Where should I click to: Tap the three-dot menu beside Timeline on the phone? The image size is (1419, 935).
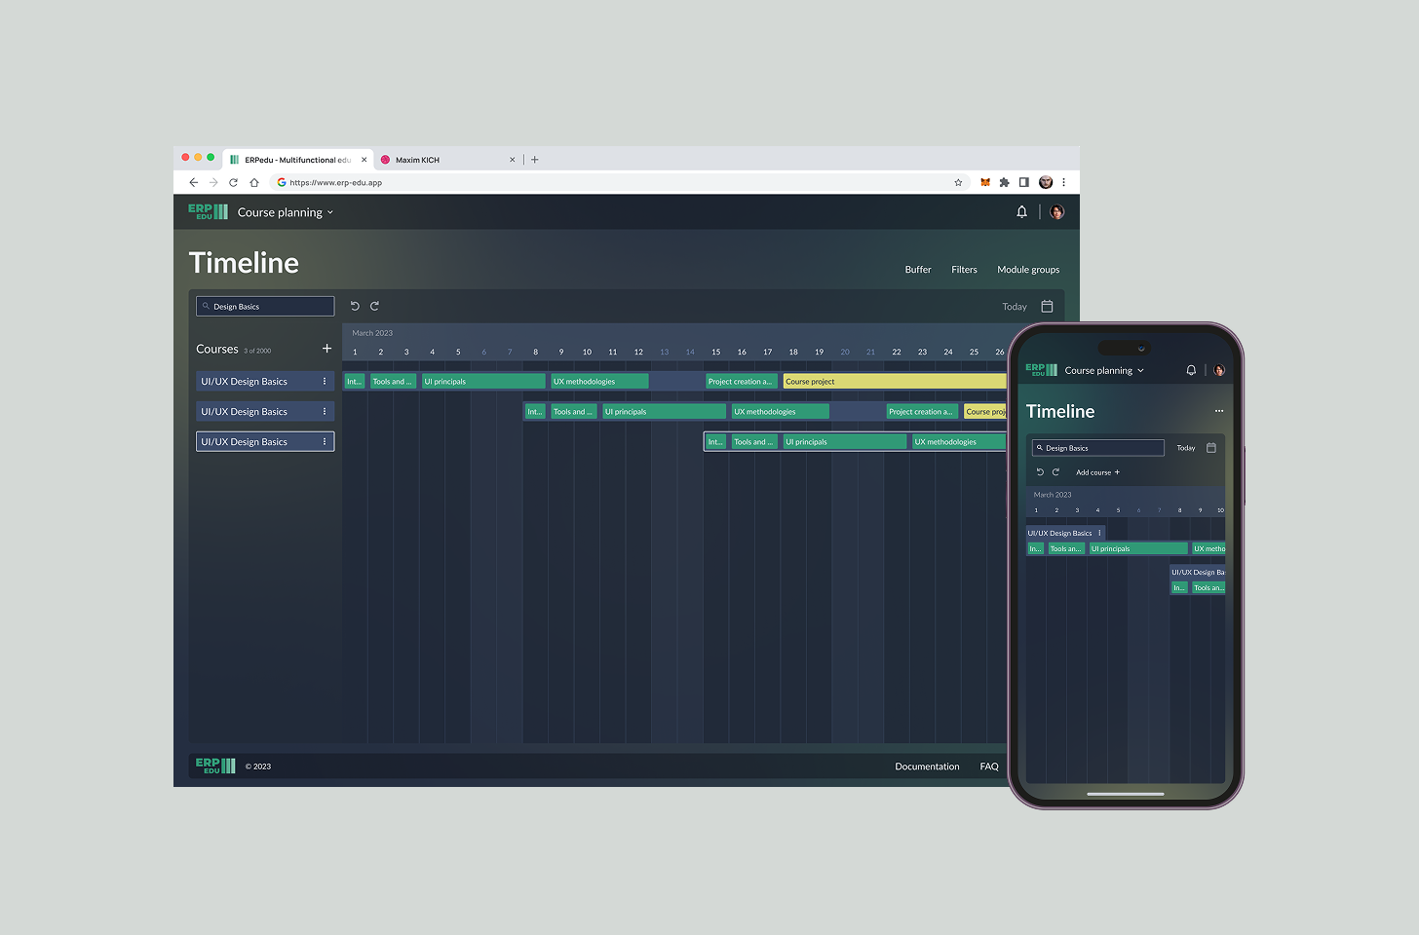[x=1218, y=411]
